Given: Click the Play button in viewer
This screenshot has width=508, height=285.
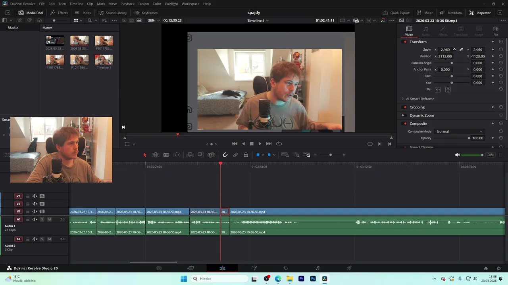Looking at the screenshot, I should click(x=260, y=144).
